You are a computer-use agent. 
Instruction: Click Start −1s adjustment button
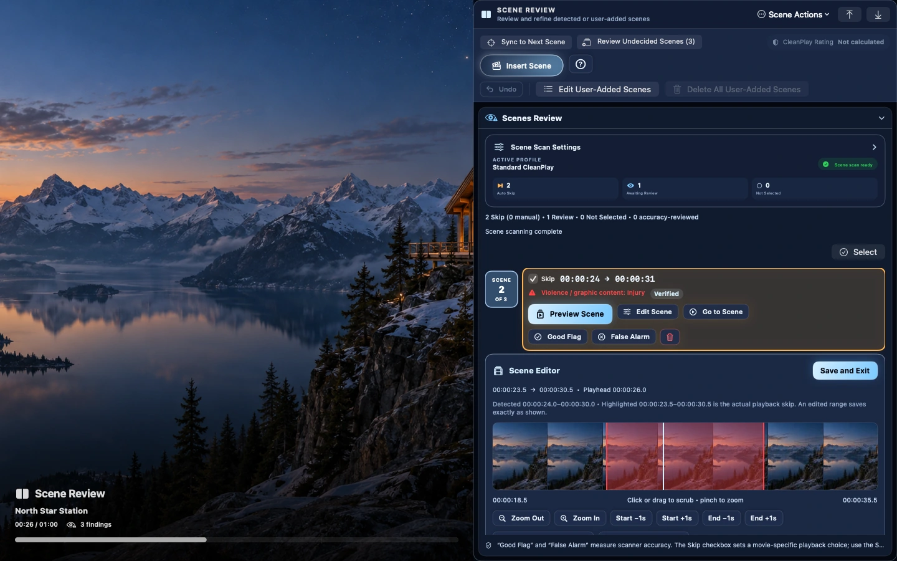630,518
